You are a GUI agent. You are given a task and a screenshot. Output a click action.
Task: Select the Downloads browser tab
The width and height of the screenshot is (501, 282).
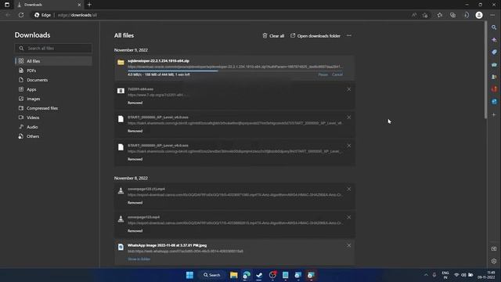(49, 5)
